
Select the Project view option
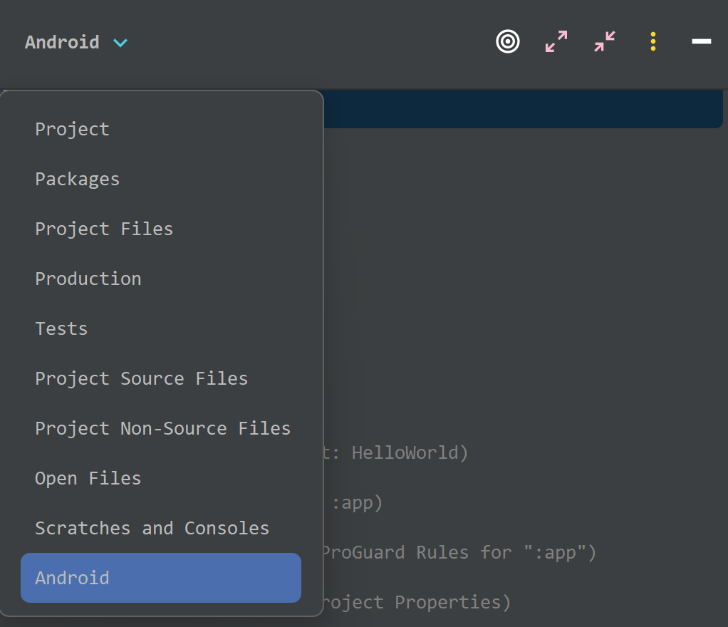[73, 129]
